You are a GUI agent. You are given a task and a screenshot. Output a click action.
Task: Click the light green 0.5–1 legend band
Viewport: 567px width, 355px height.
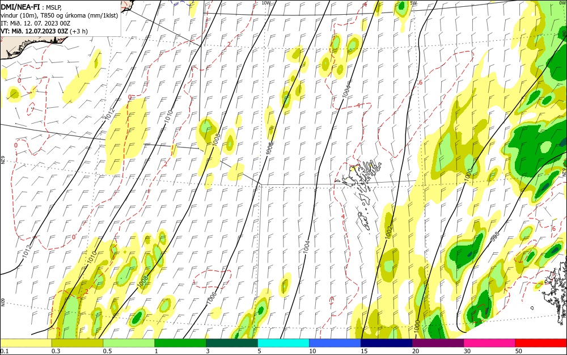coord(129,343)
